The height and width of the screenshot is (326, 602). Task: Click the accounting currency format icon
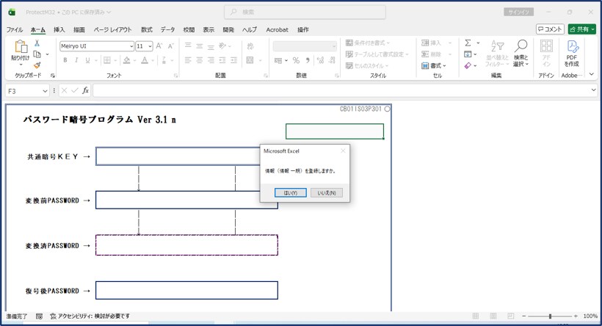[278, 60]
